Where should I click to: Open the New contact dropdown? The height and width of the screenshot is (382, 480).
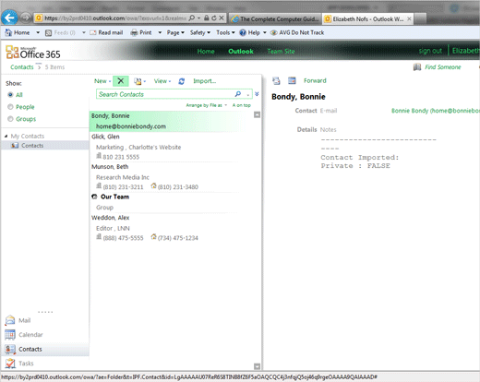click(102, 81)
